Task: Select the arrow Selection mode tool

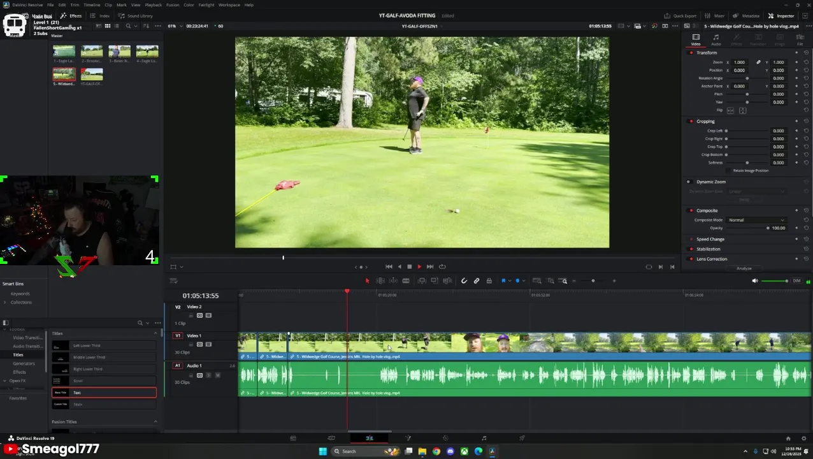Action: click(x=367, y=281)
